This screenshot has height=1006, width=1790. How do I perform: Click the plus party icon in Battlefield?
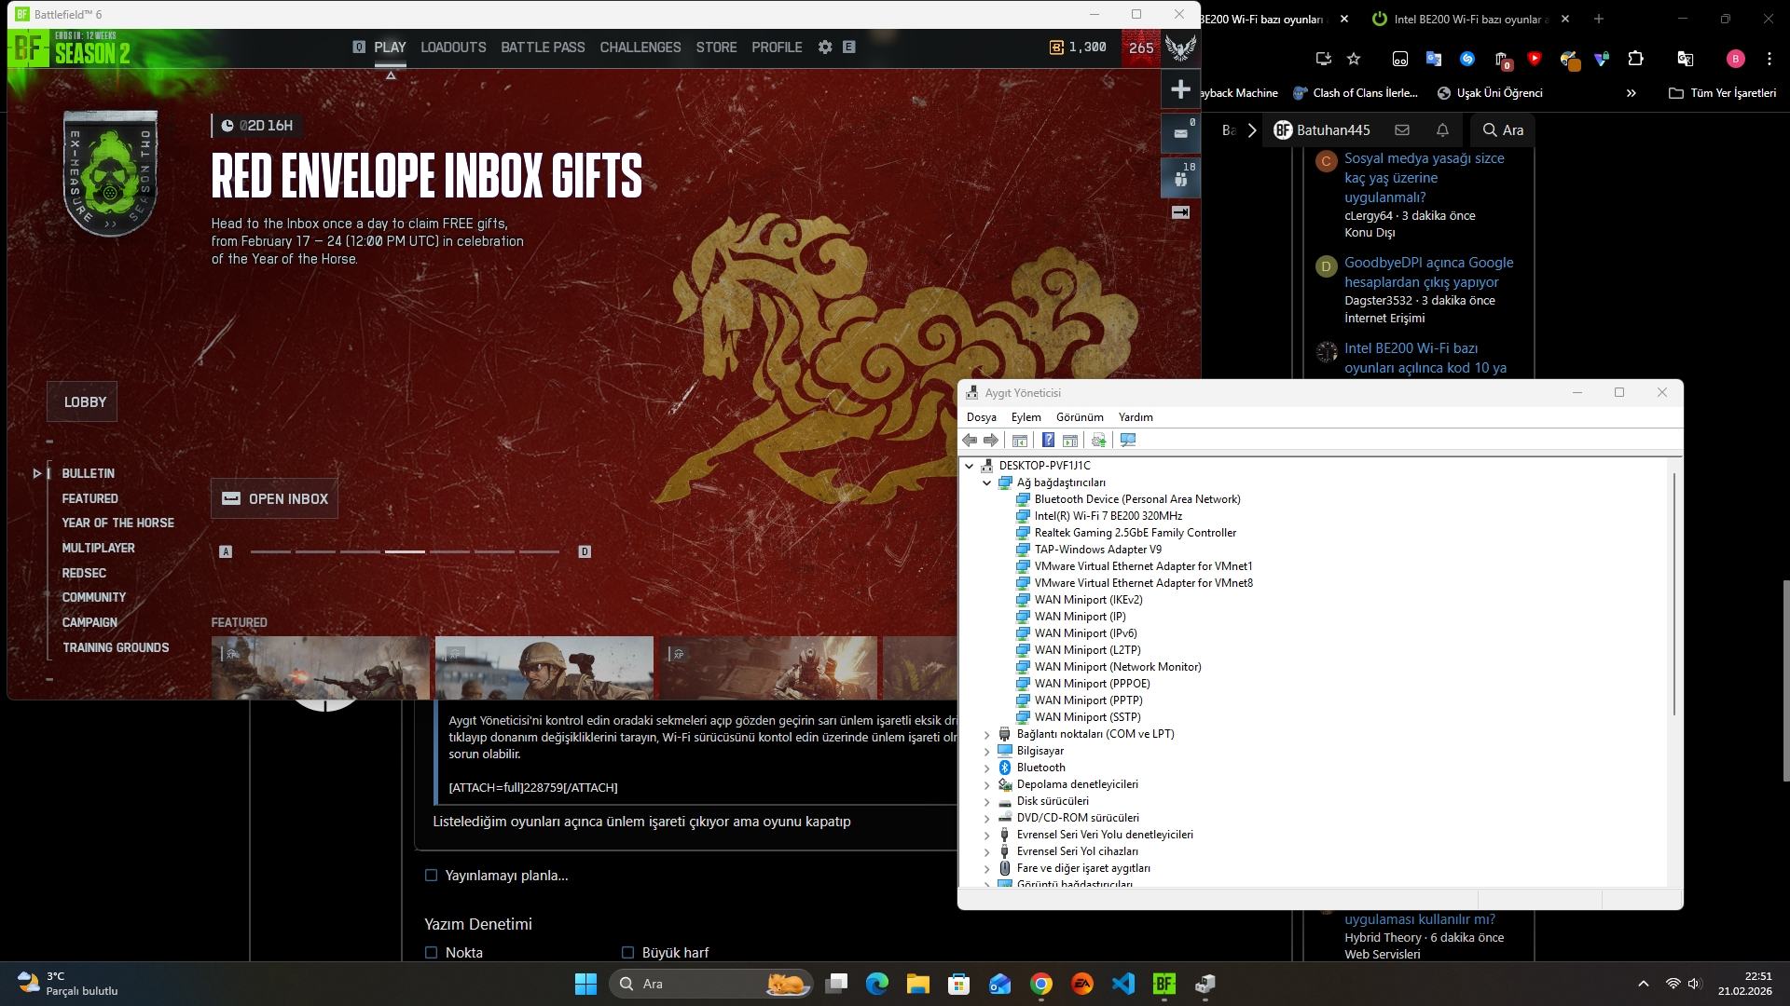point(1180,89)
